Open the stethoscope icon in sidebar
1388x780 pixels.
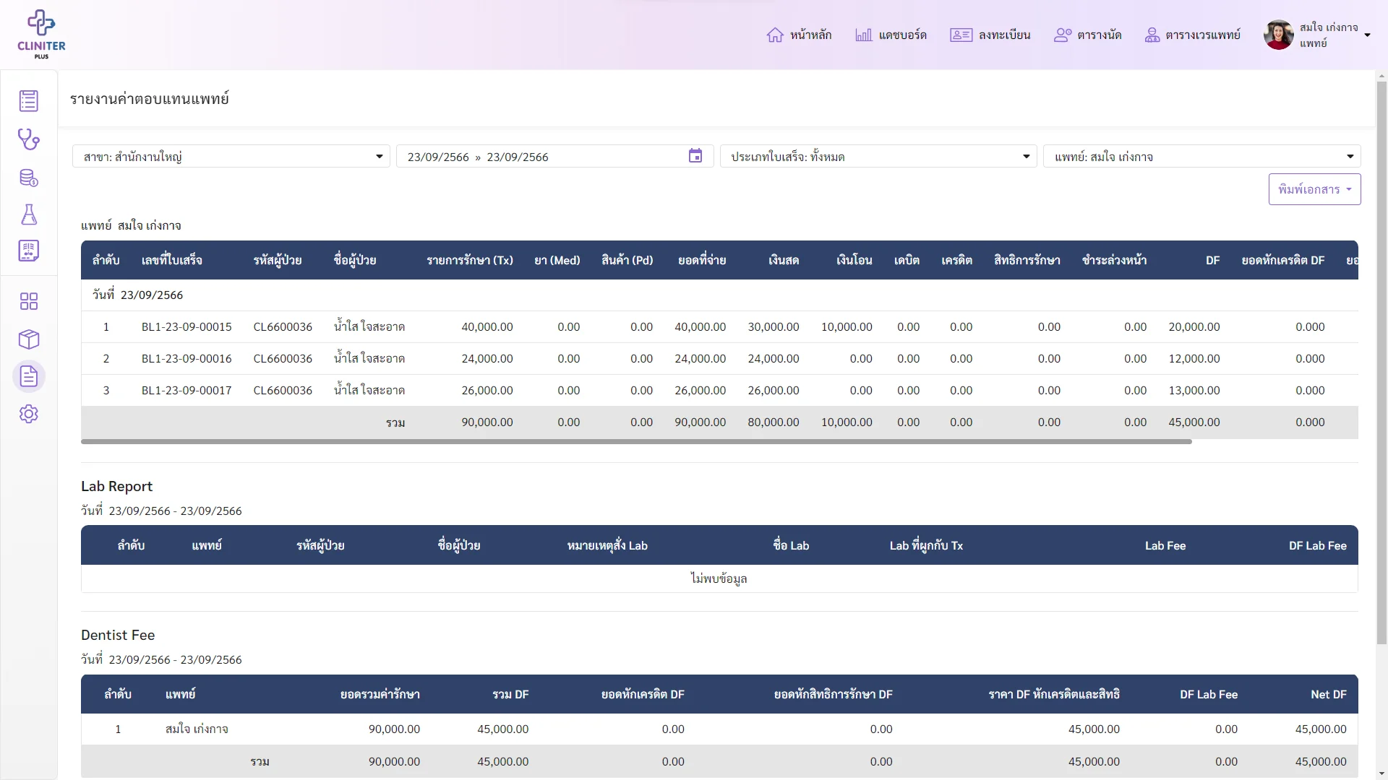[29, 139]
